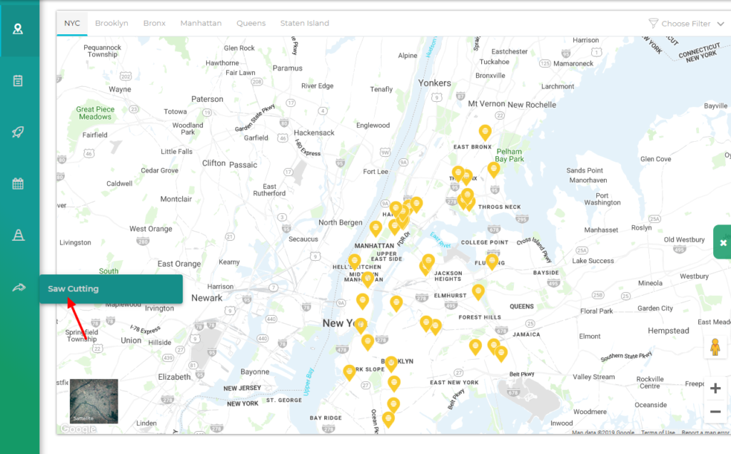Zoom in with the plus button

pos(715,388)
